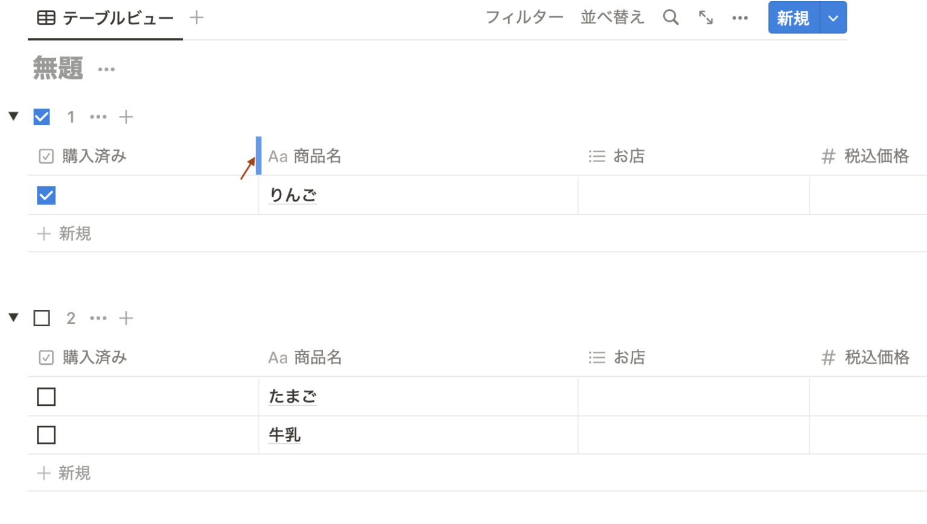Open dropdown arrow next to 新規 button
The image size is (927, 524).
[833, 18]
